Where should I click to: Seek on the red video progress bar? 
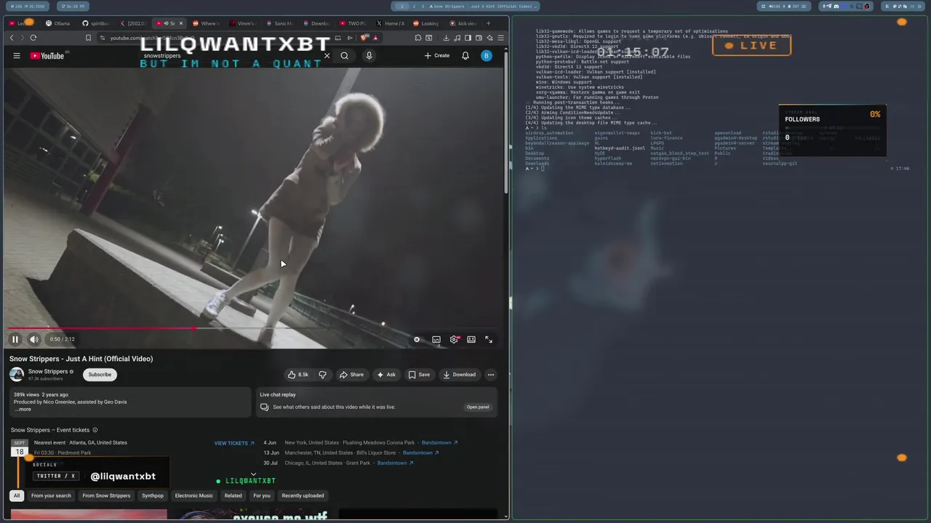click(255, 328)
